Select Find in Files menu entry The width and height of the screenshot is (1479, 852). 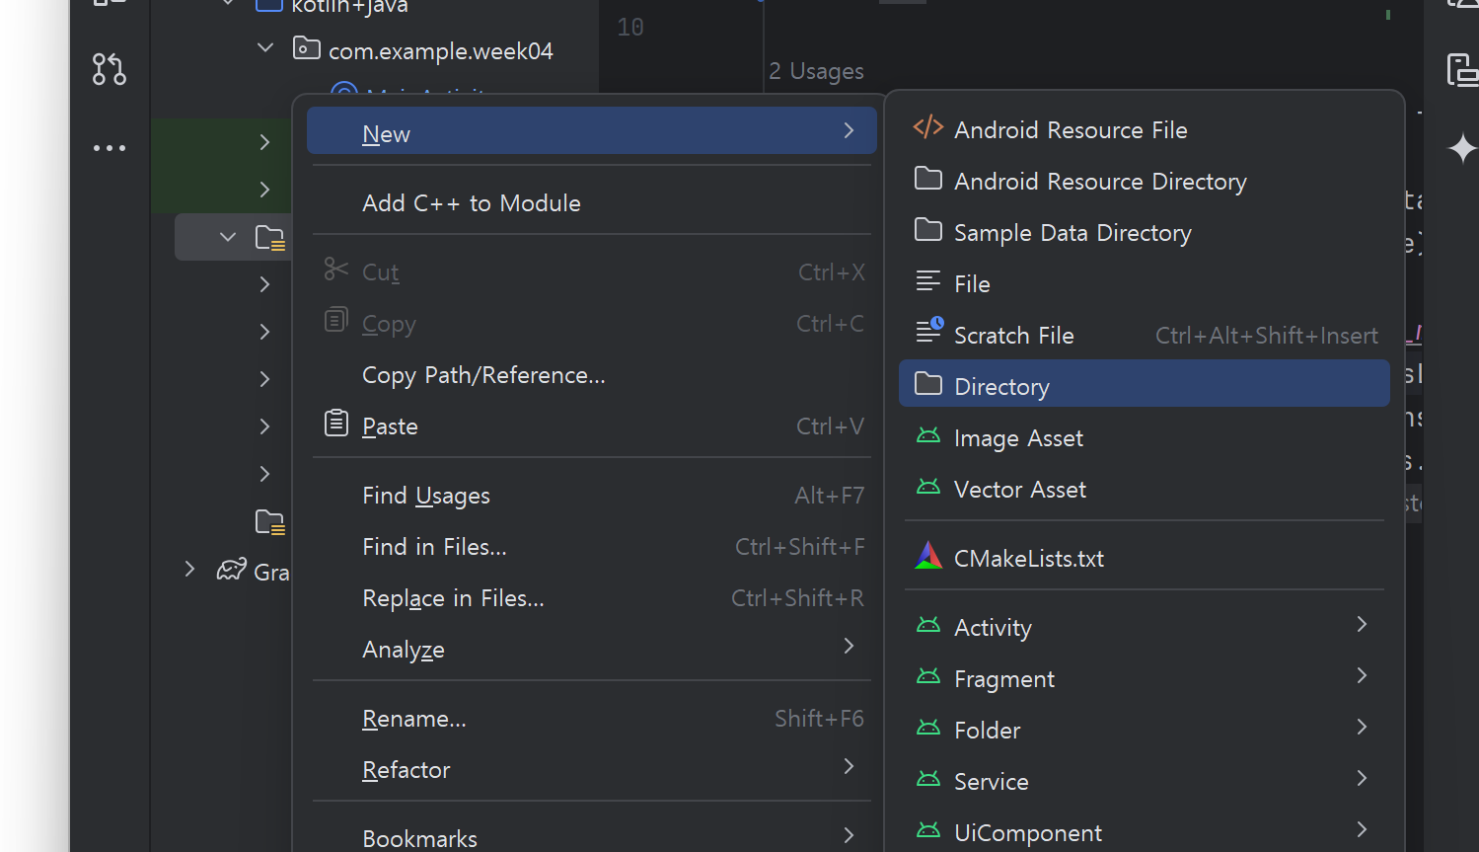pyautogui.click(x=434, y=547)
